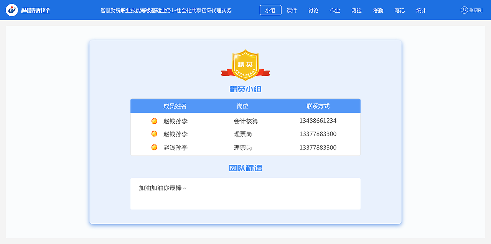Image resolution: width=491 pixels, height=244 pixels.
Task: Switch to the 课件 tab
Action: (x=292, y=10)
